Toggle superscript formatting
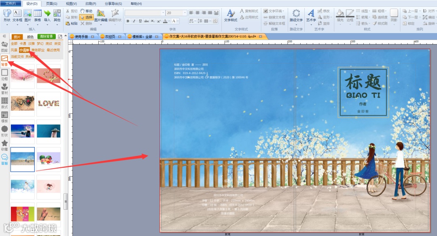 tap(159, 21)
